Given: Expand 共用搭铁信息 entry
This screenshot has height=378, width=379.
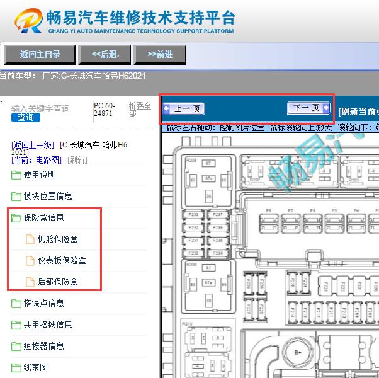Looking at the screenshot, I should pos(48,325).
